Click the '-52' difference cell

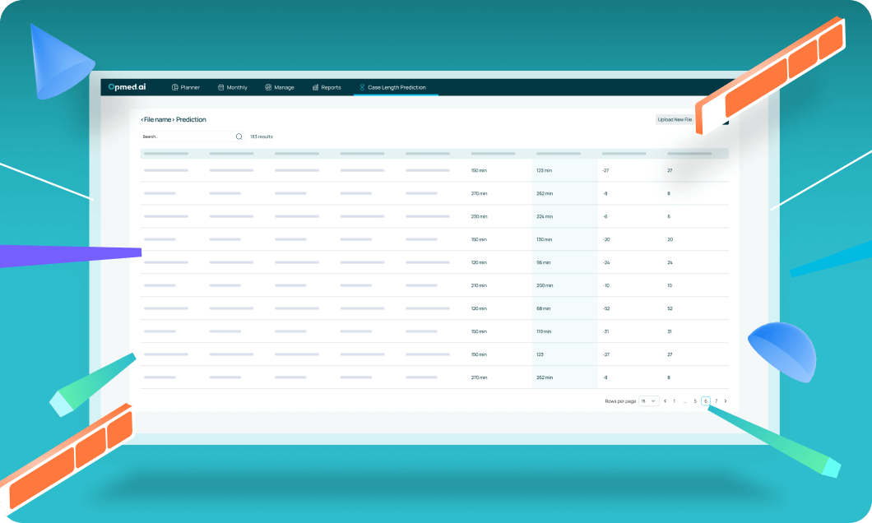coord(606,308)
